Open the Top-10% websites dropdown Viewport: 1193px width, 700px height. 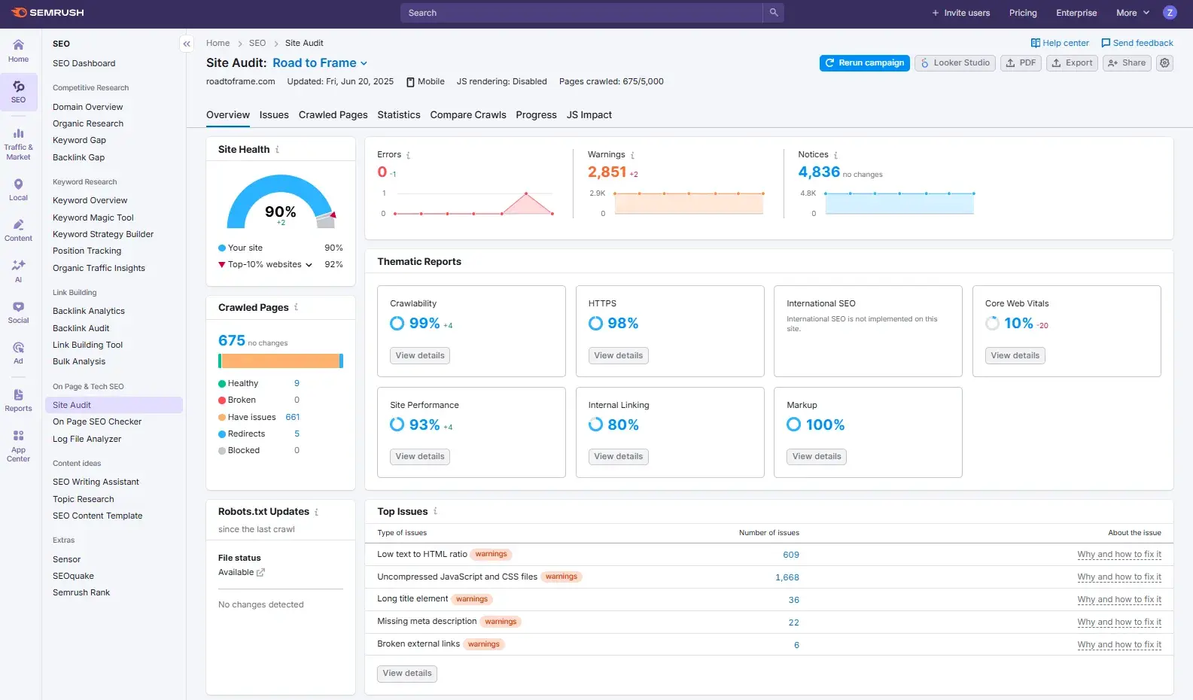coord(309,265)
